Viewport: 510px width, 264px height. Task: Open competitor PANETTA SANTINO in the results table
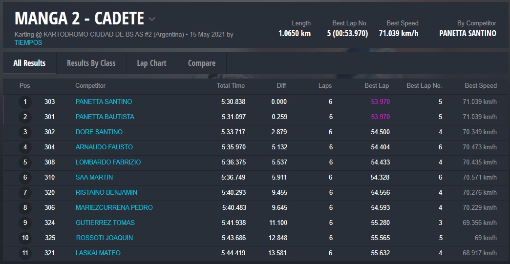tap(104, 102)
